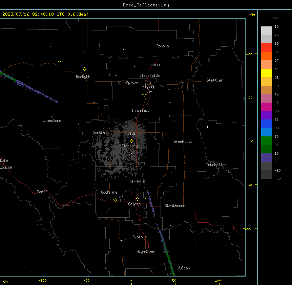Viewport: 292px width, 285px height.
Task: Click the Innisfail label
Action: pos(141,110)
